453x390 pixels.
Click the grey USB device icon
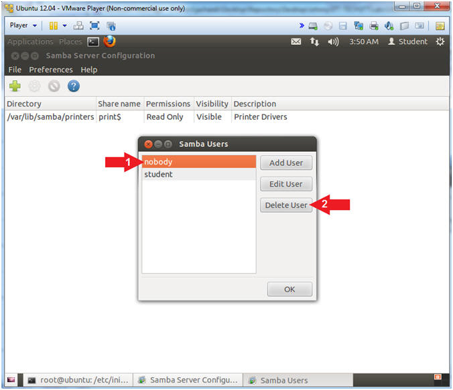point(404,26)
